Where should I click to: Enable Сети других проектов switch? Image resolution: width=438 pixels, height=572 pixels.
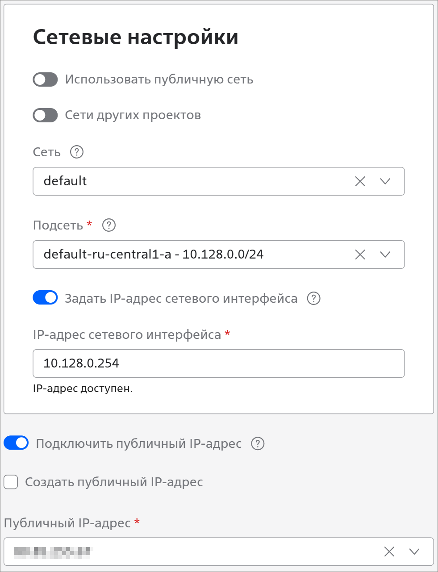point(46,115)
